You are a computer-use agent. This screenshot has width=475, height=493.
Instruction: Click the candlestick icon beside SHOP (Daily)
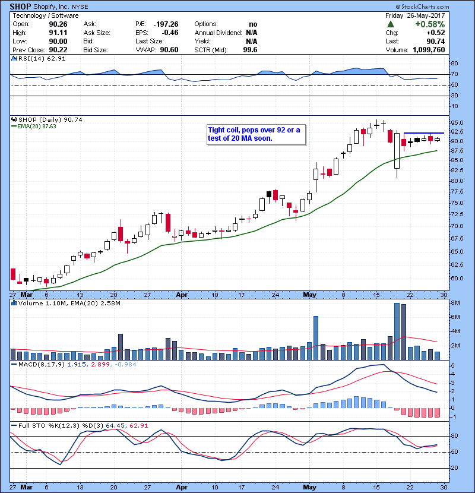(14, 119)
